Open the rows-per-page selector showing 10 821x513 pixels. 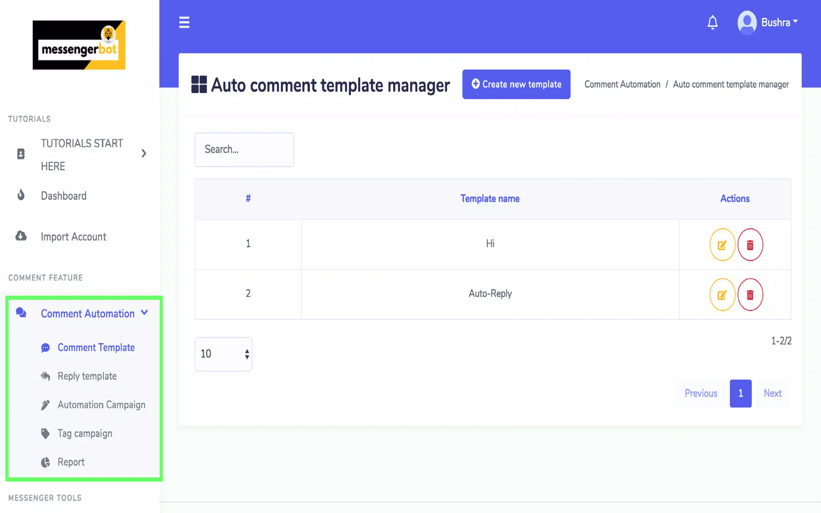223,354
